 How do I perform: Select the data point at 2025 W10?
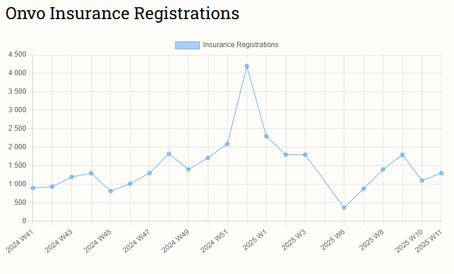pyautogui.click(x=422, y=180)
